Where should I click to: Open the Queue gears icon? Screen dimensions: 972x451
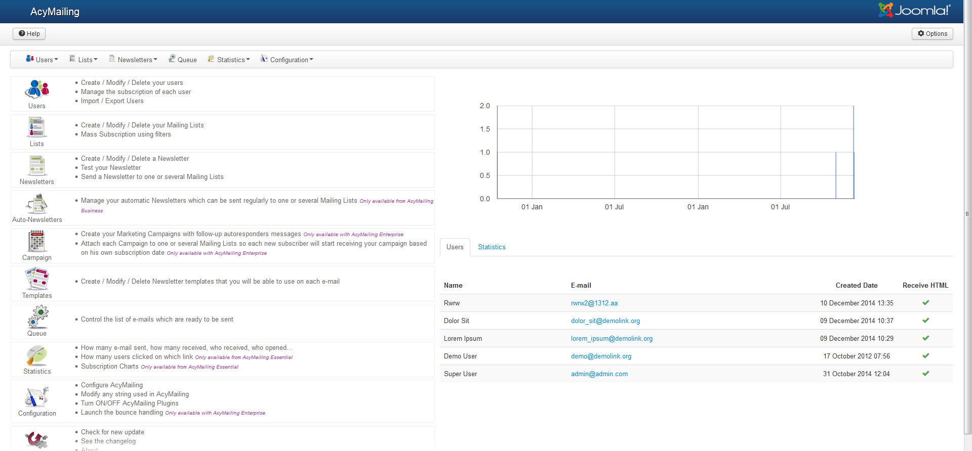click(x=38, y=317)
